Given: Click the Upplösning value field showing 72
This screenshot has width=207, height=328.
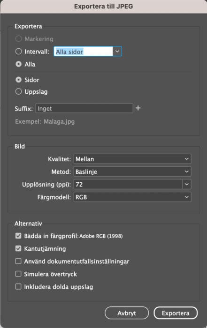Looking at the screenshot, I should click(x=128, y=184).
